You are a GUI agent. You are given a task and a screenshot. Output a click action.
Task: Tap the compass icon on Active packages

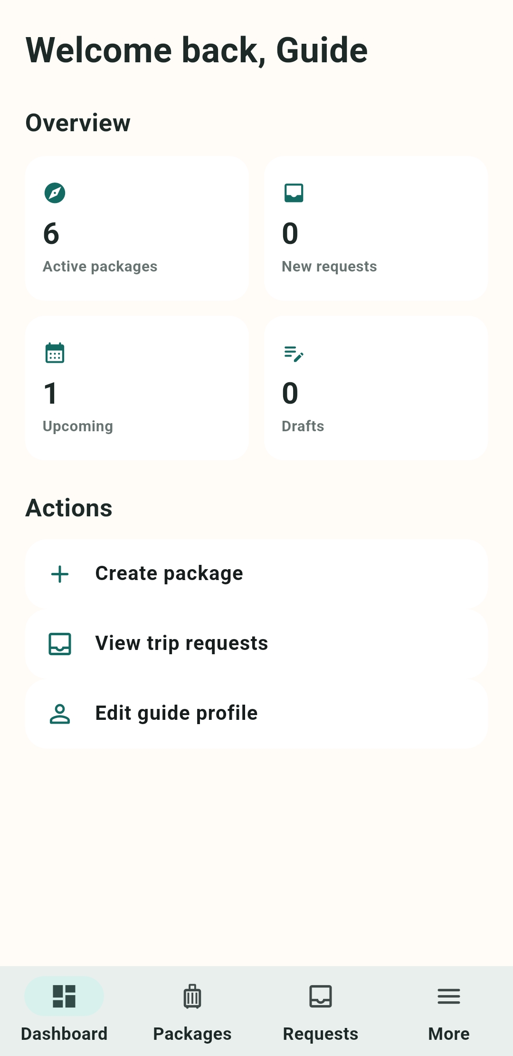[55, 193]
